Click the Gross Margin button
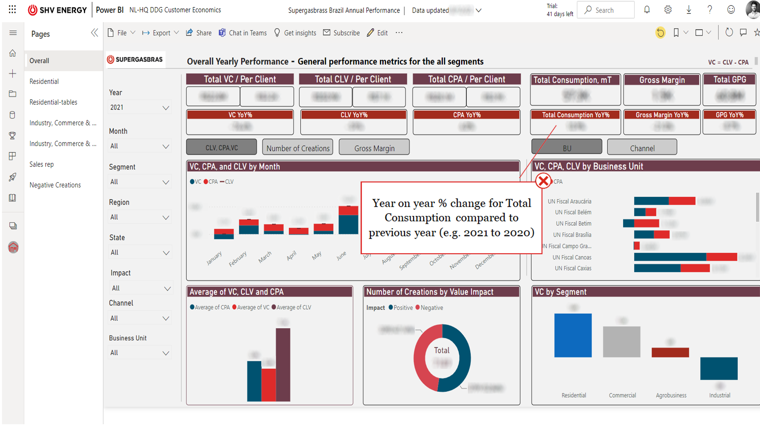Image resolution: width=760 pixels, height=427 pixels. (374, 147)
